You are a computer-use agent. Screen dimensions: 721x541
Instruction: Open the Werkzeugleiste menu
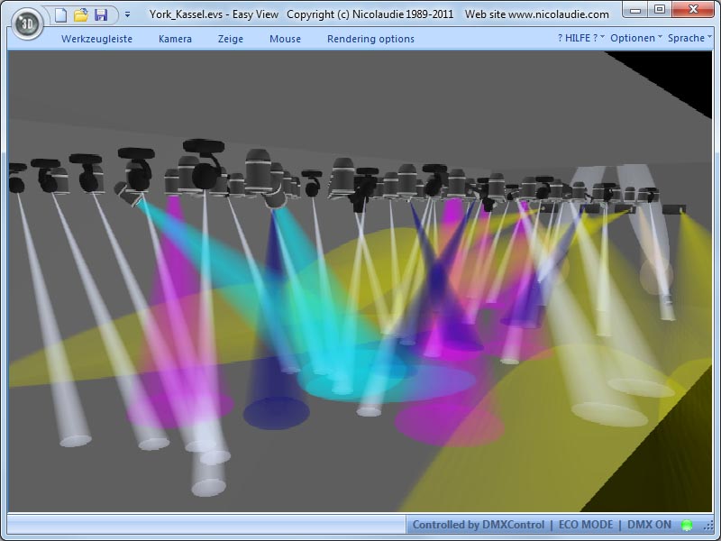click(x=96, y=39)
